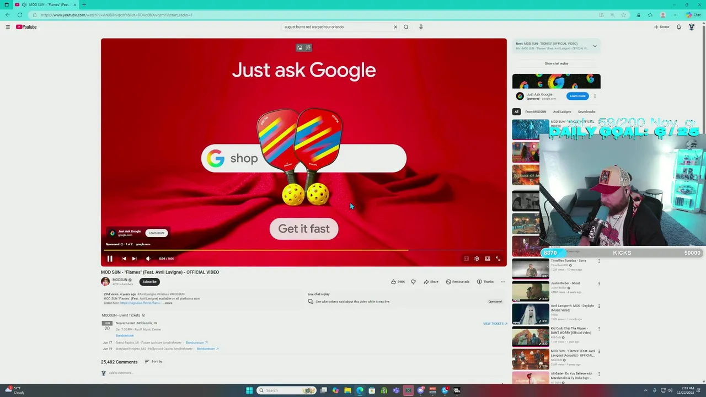Open the Grand Rapids Bandsintown link

[196, 343]
